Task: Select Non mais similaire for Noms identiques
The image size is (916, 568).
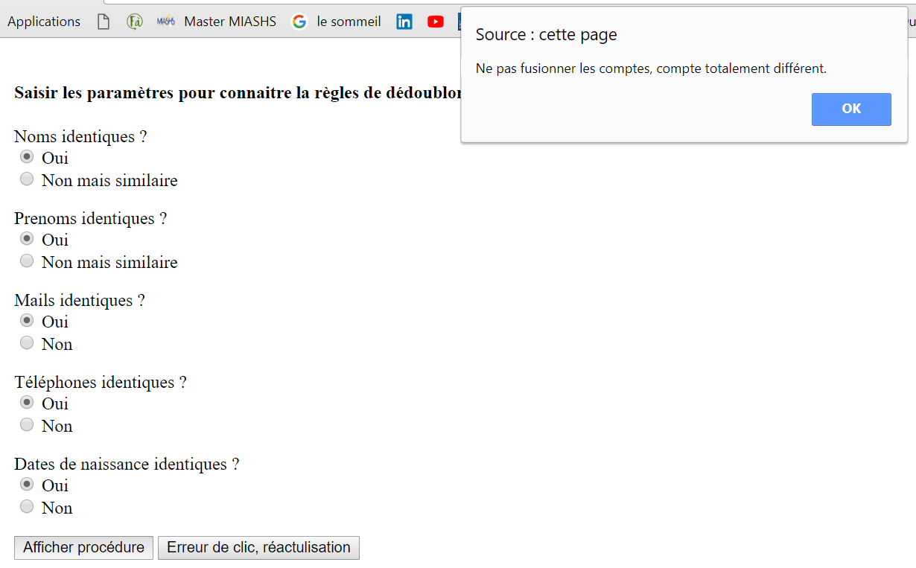Action: [x=27, y=179]
